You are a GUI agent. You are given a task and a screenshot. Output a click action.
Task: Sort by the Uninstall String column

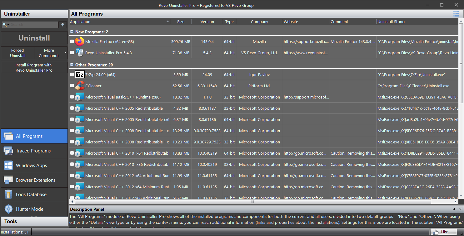[417, 22]
